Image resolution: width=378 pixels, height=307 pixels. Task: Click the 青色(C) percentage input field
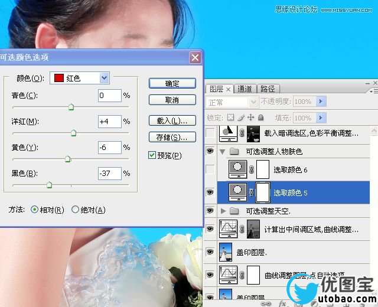[x=110, y=96]
